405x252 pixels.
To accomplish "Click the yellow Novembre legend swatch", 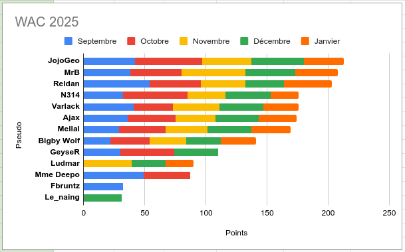I will click(184, 41).
